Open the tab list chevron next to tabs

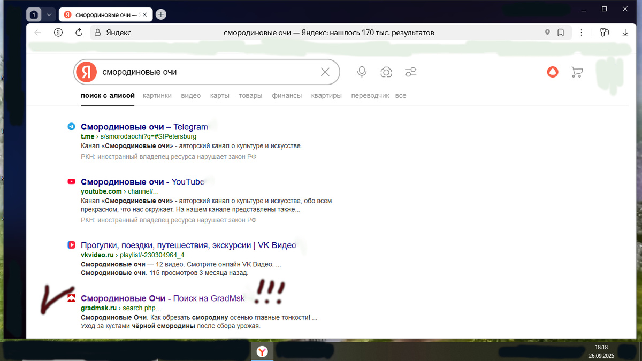[x=49, y=14]
